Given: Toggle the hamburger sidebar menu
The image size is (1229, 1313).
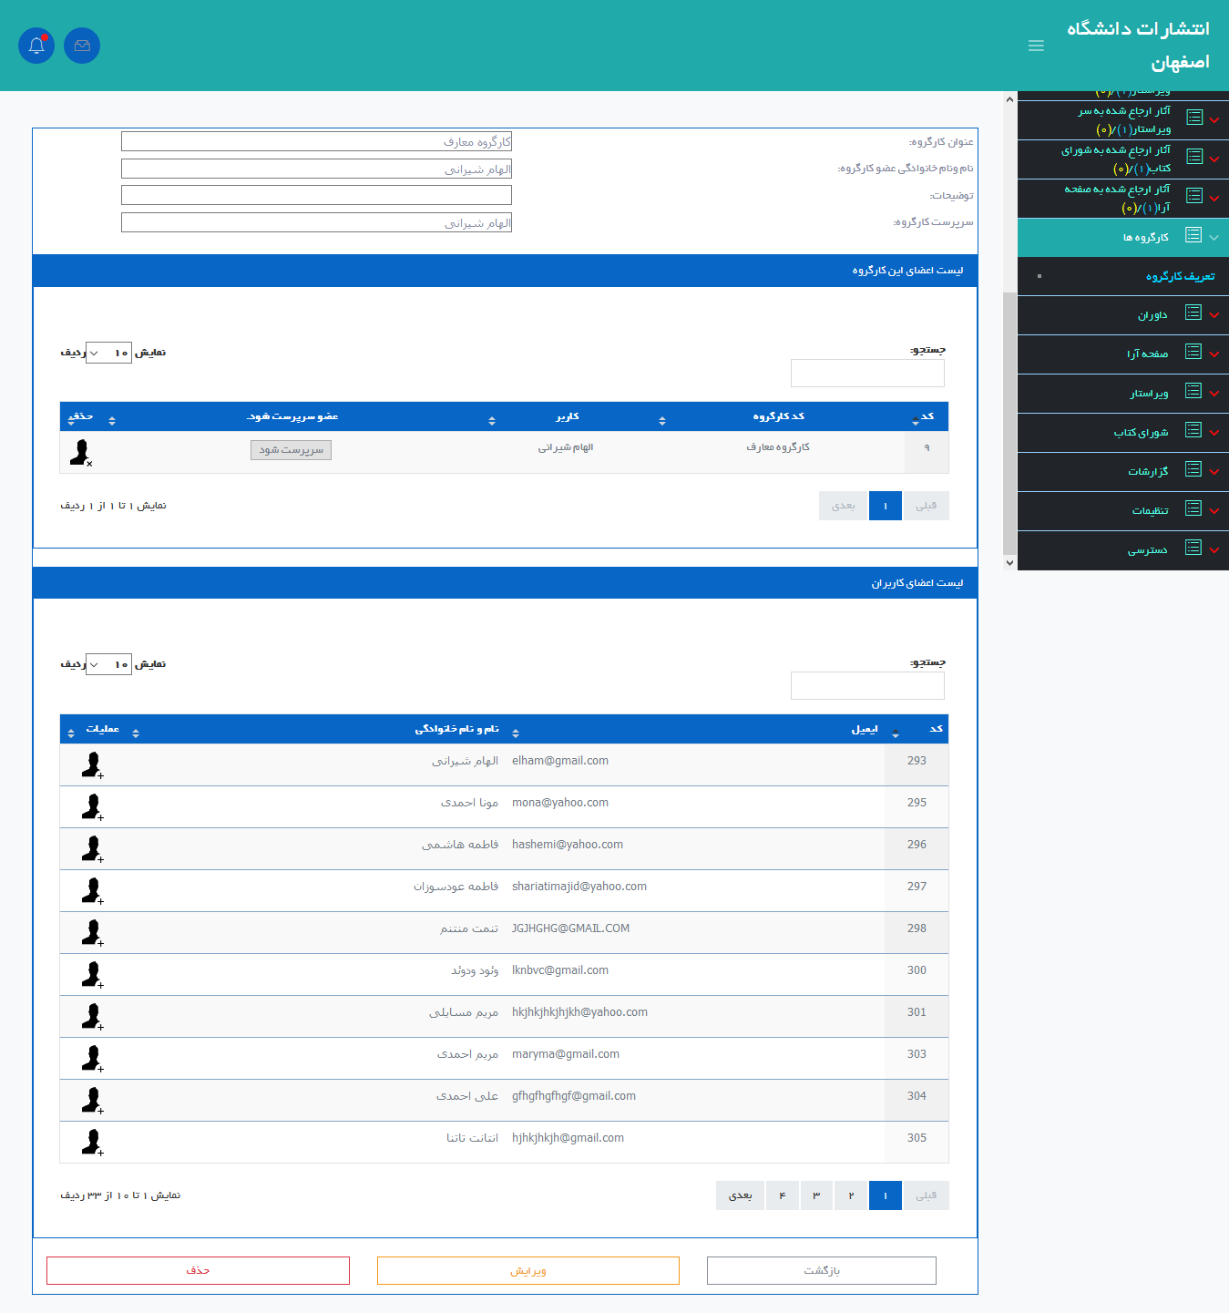Looking at the screenshot, I should (x=1036, y=46).
